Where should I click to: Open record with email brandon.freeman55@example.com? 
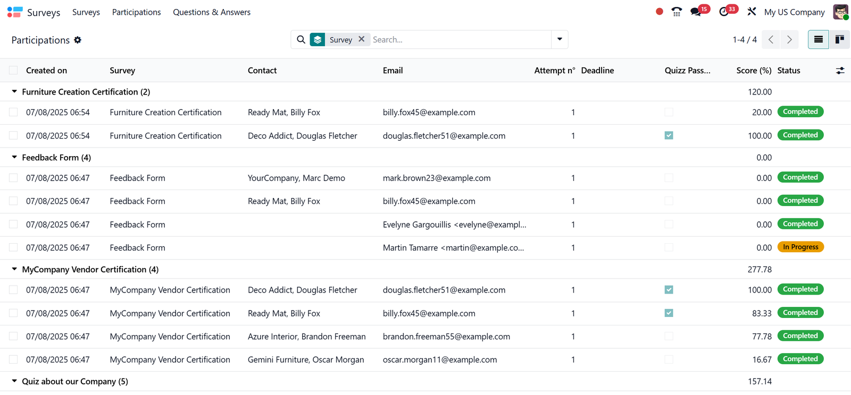point(446,336)
